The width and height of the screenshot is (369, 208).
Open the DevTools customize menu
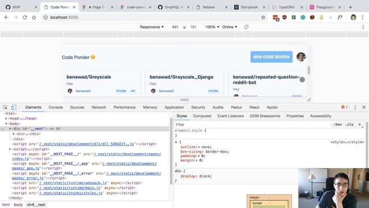click(355, 107)
